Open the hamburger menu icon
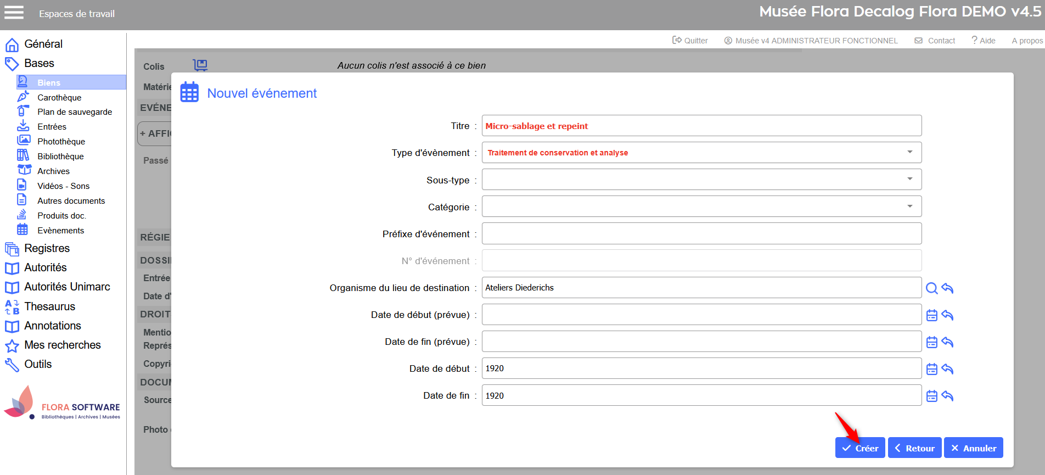The height and width of the screenshot is (475, 1045). click(14, 13)
